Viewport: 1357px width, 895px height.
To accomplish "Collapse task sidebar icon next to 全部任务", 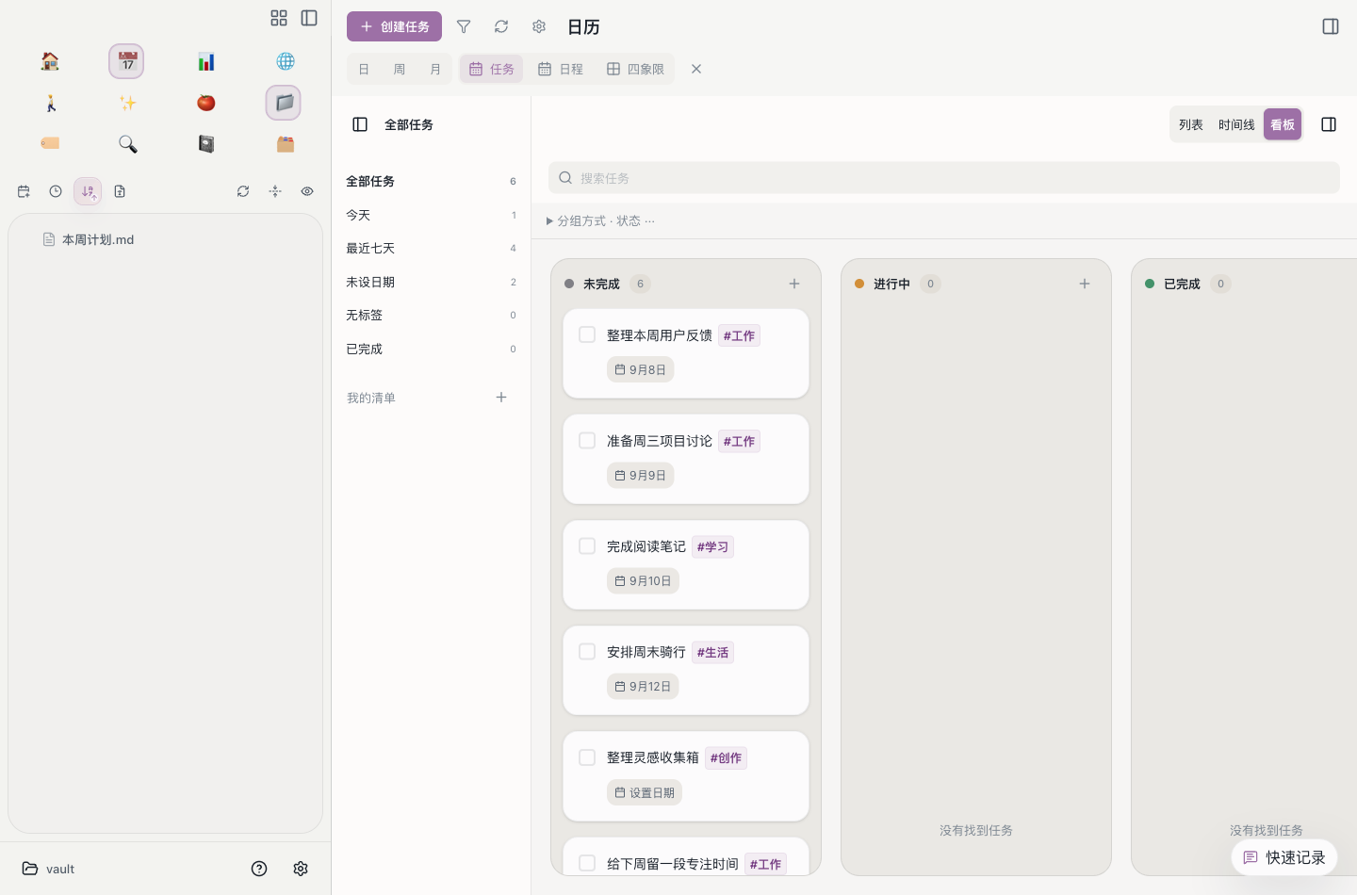I will 360,124.
